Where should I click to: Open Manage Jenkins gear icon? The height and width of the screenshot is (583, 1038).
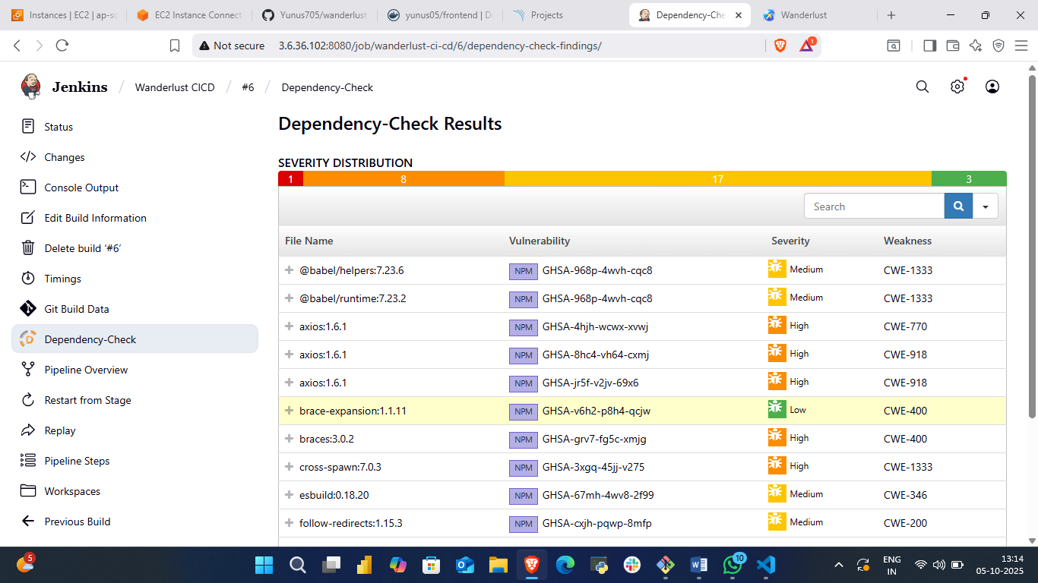957,87
